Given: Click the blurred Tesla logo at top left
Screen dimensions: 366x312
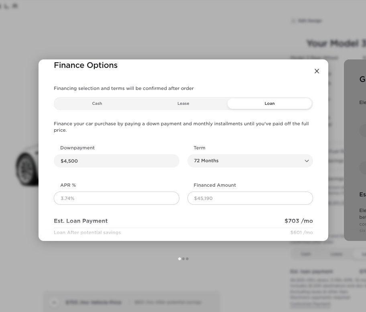Looking at the screenshot, I should [9, 6].
